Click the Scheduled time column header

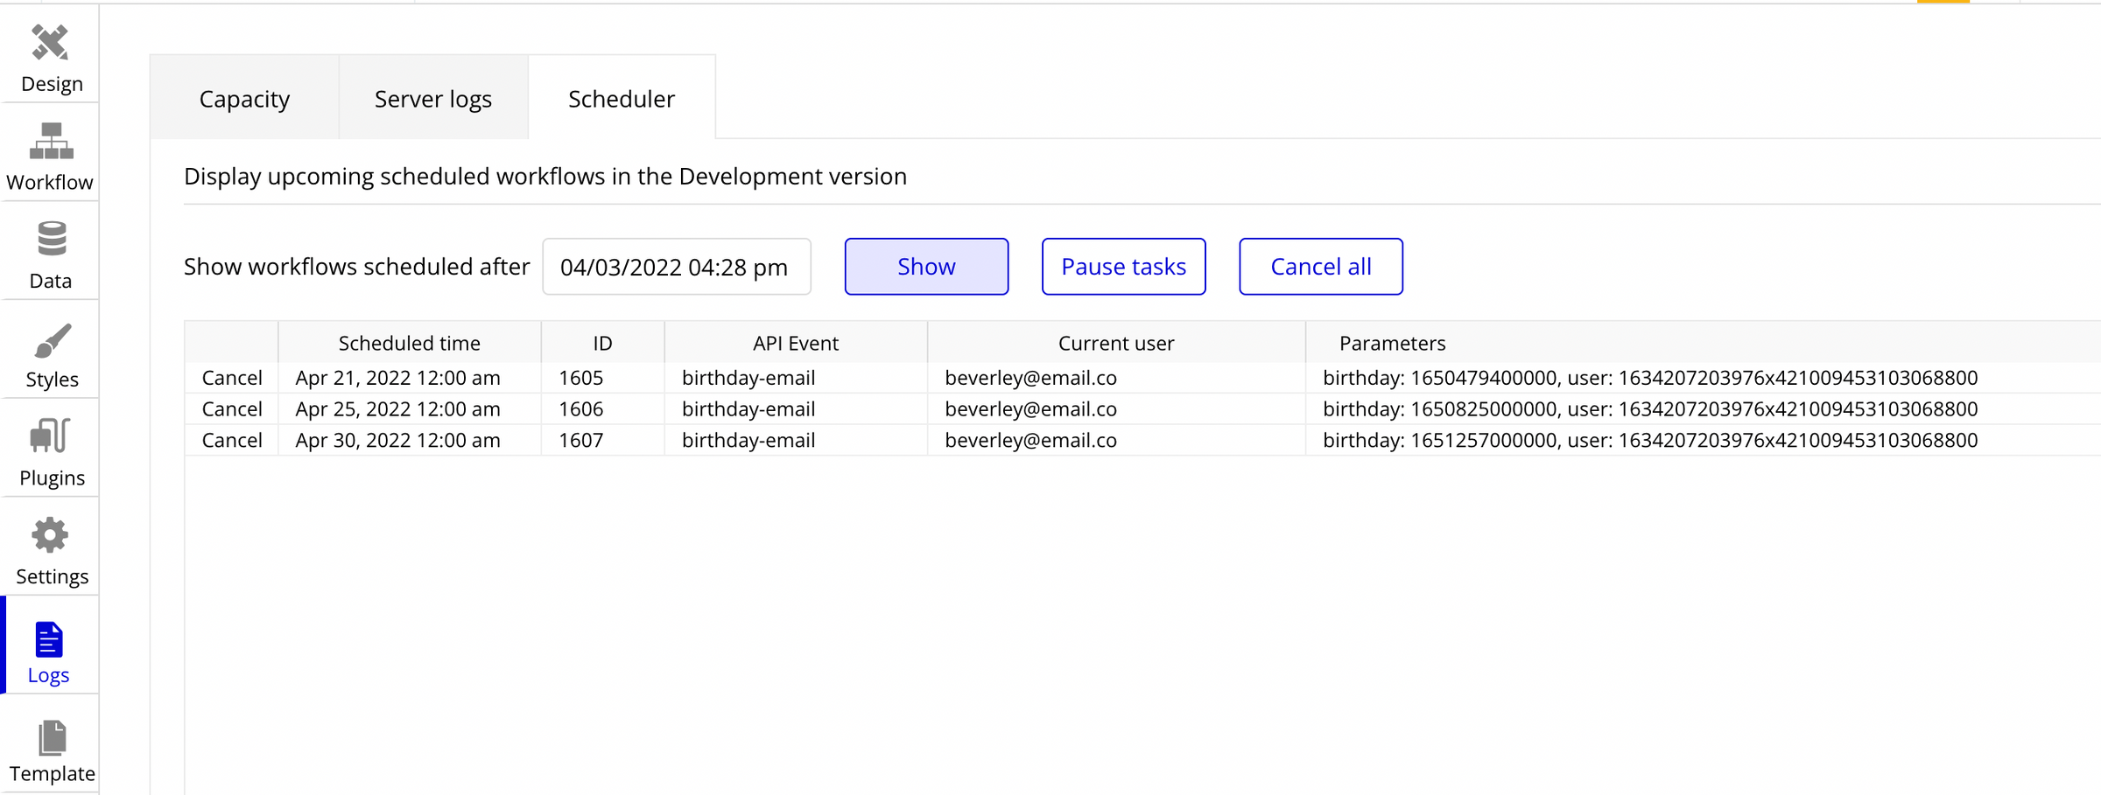(408, 343)
